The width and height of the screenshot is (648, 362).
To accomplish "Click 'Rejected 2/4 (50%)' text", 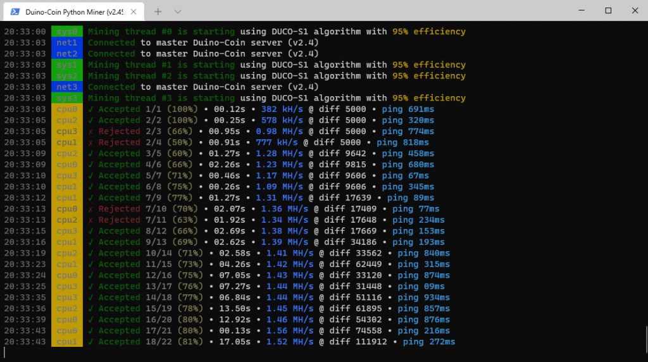I will coord(146,142).
